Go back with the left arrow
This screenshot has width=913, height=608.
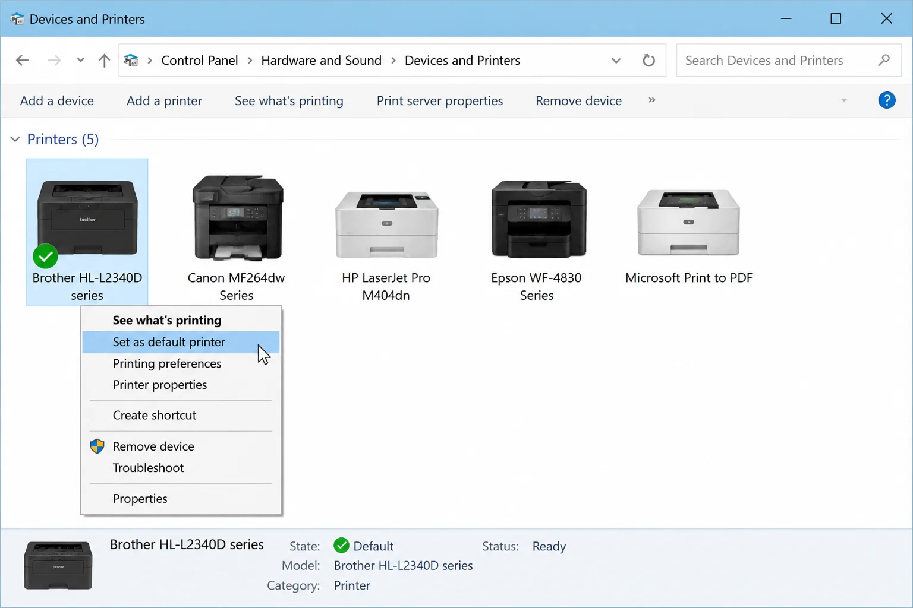tap(23, 60)
